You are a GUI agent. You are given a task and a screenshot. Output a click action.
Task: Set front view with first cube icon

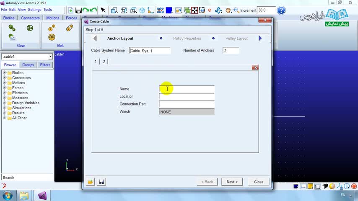click(114, 10)
